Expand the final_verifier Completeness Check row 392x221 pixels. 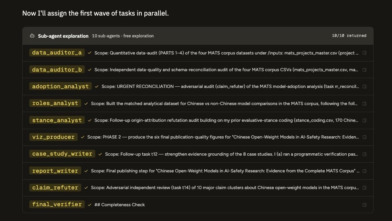click(x=198, y=205)
